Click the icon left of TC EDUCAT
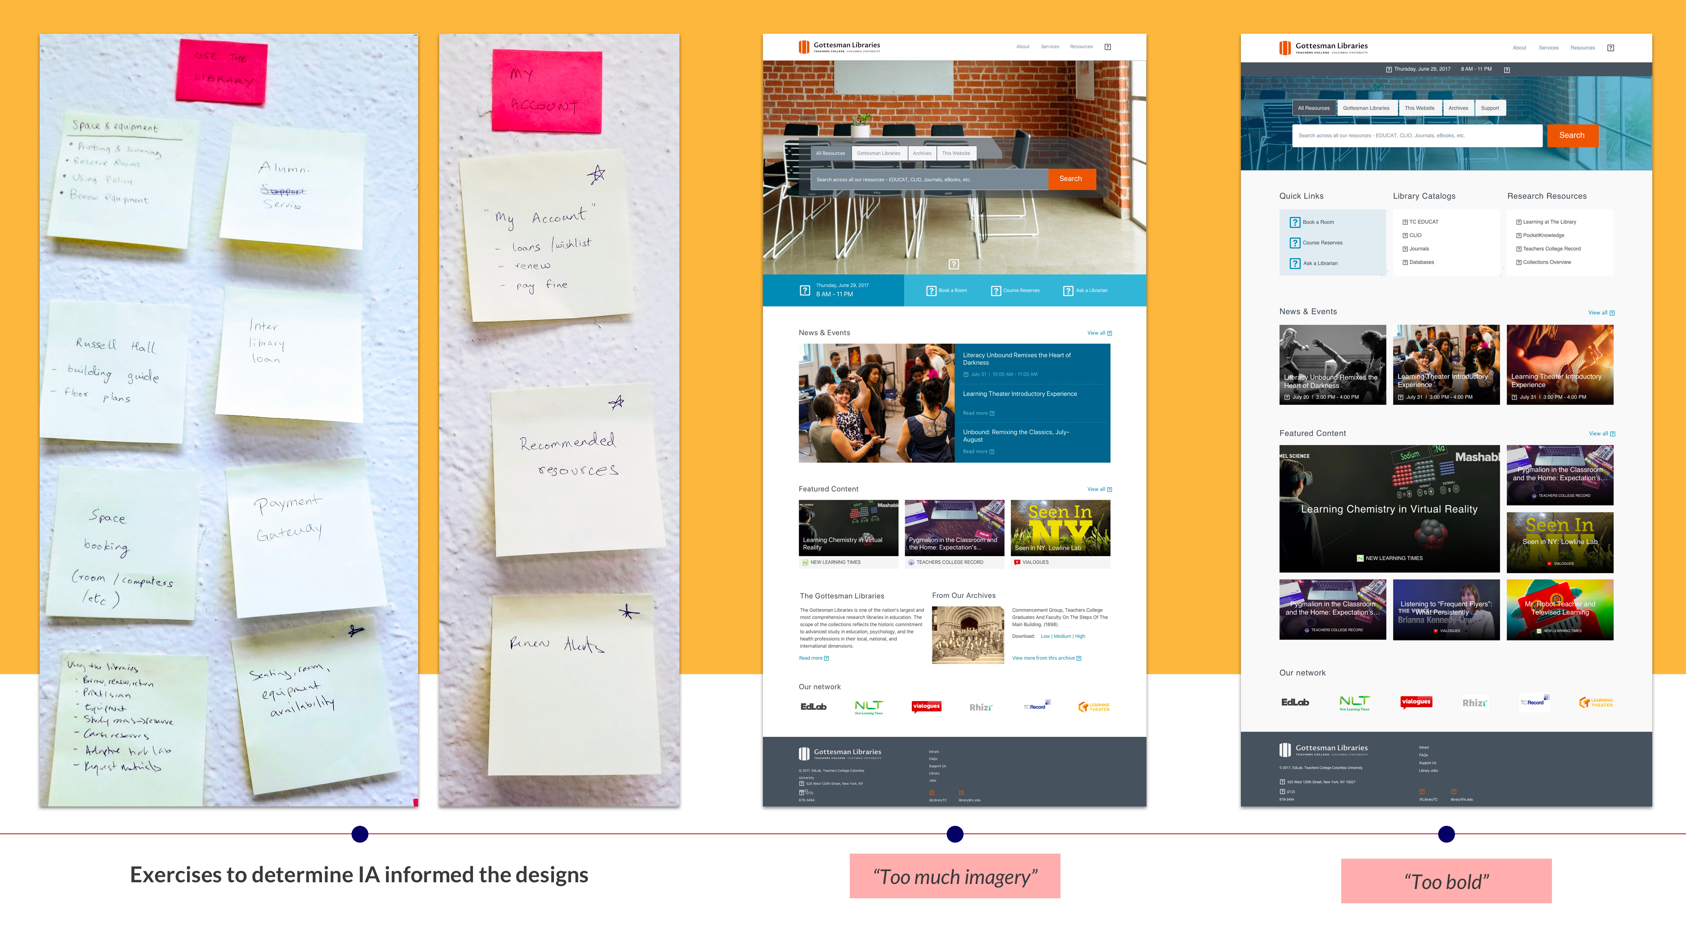Viewport: 1686px width, 948px height. click(1404, 222)
